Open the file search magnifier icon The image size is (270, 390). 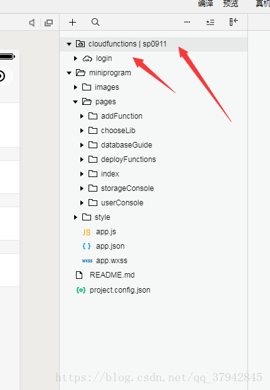coord(95,22)
